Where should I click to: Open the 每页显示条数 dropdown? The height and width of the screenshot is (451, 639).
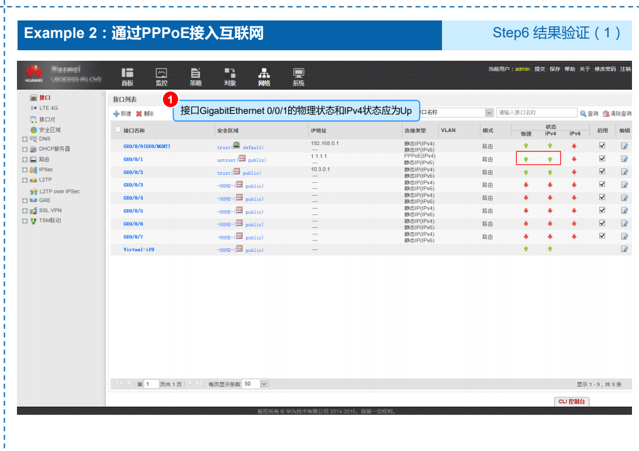pos(264,384)
